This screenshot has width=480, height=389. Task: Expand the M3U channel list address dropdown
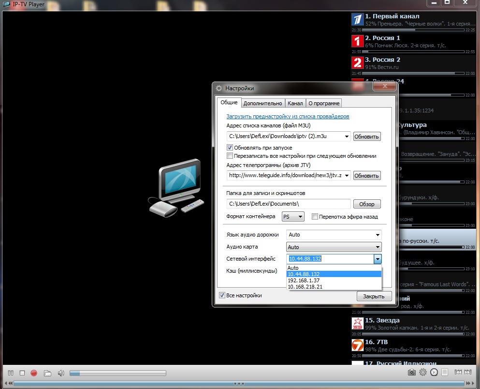pyautogui.click(x=347, y=137)
